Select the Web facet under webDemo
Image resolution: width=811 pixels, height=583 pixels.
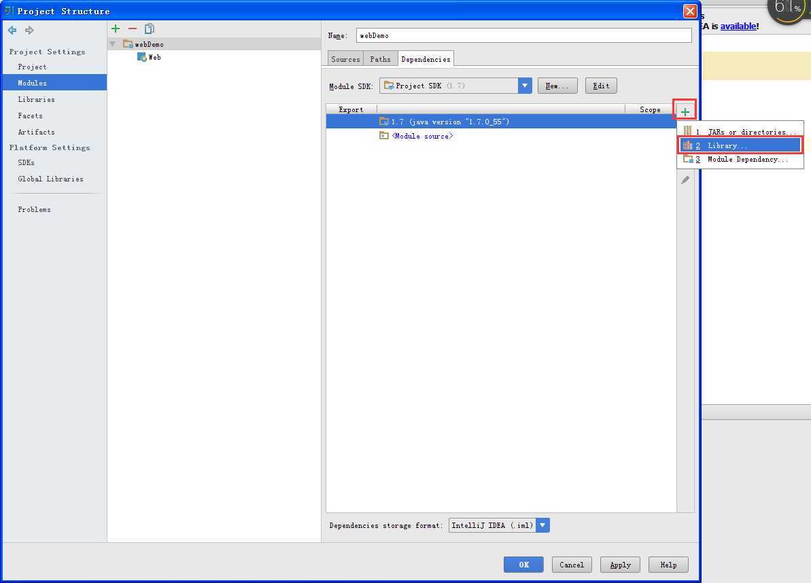tap(149, 57)
